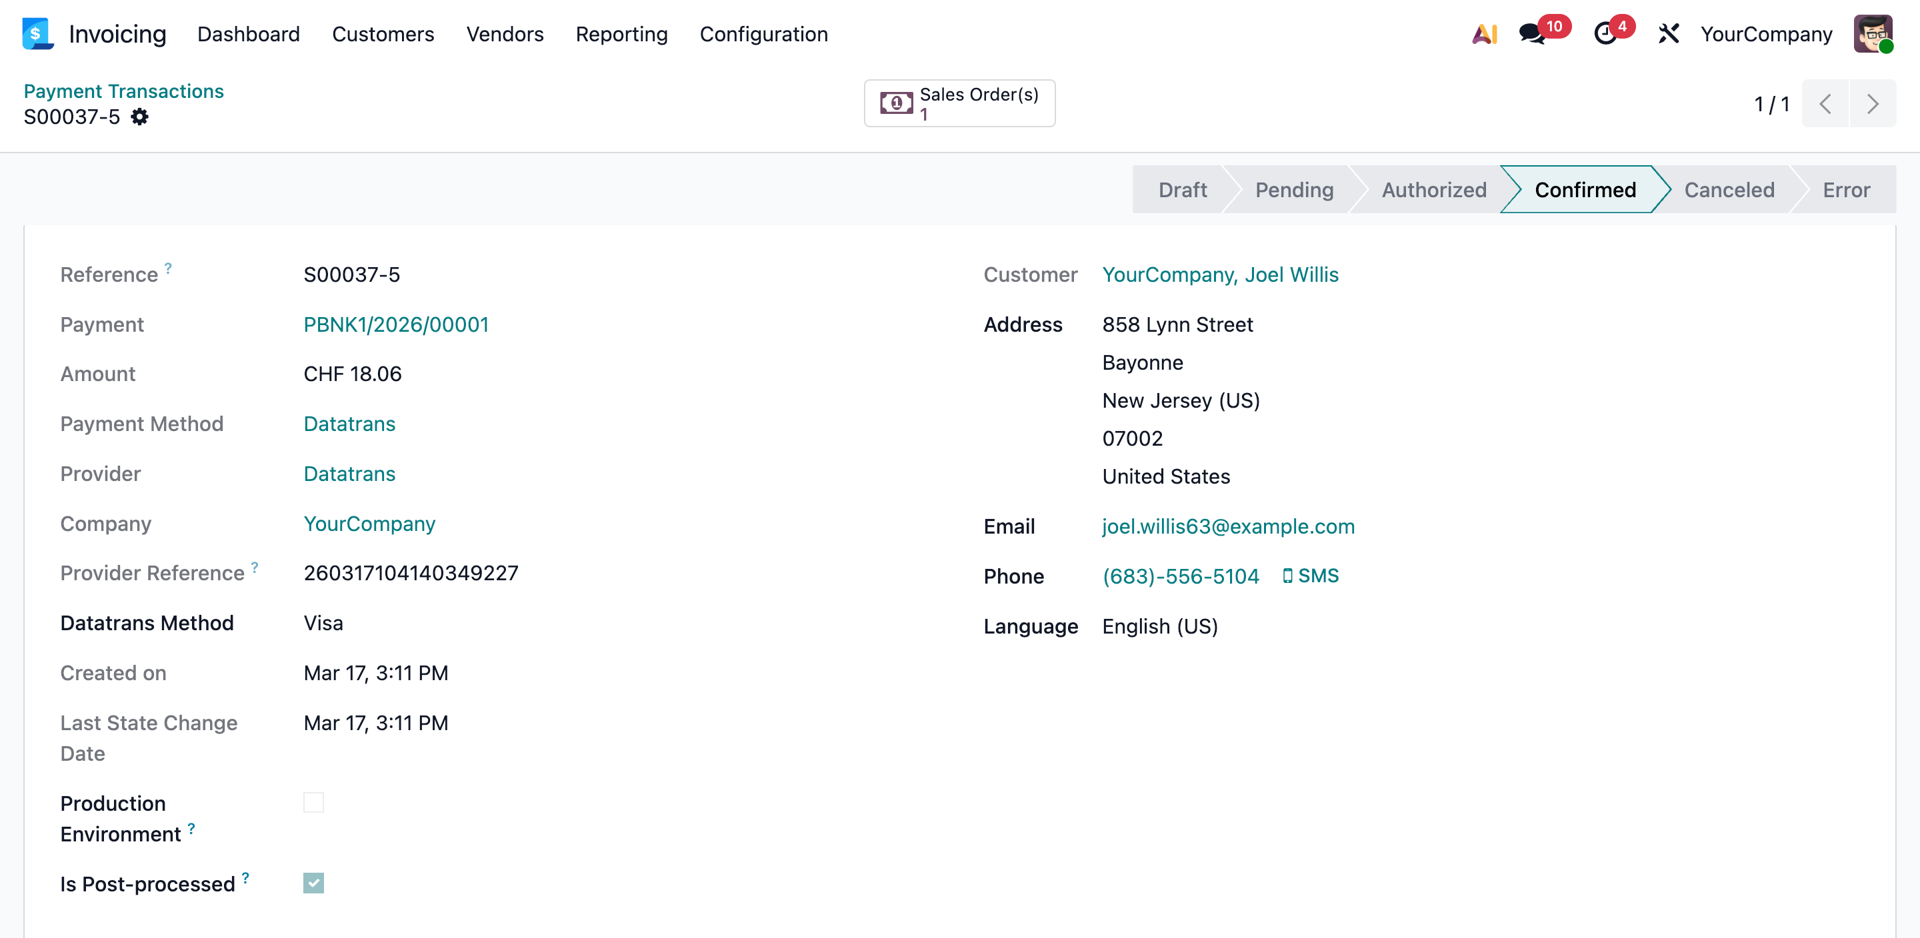Click the language value English (US)
Screen dimensions: 1920x938
point(1160,627)
